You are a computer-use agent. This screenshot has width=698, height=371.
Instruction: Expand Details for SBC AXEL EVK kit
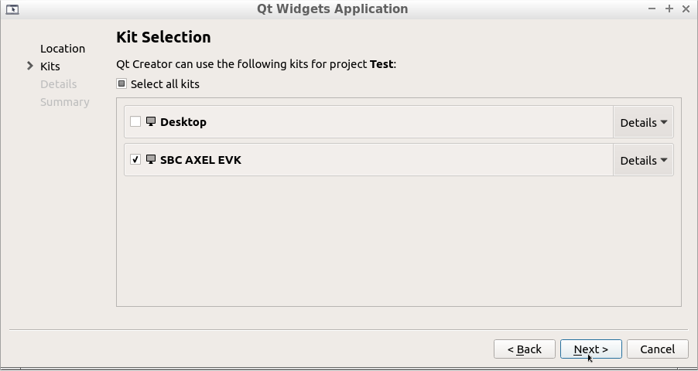643,161
